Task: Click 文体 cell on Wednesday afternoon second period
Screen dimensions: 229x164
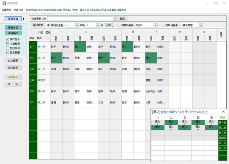Action: [104, 102]
